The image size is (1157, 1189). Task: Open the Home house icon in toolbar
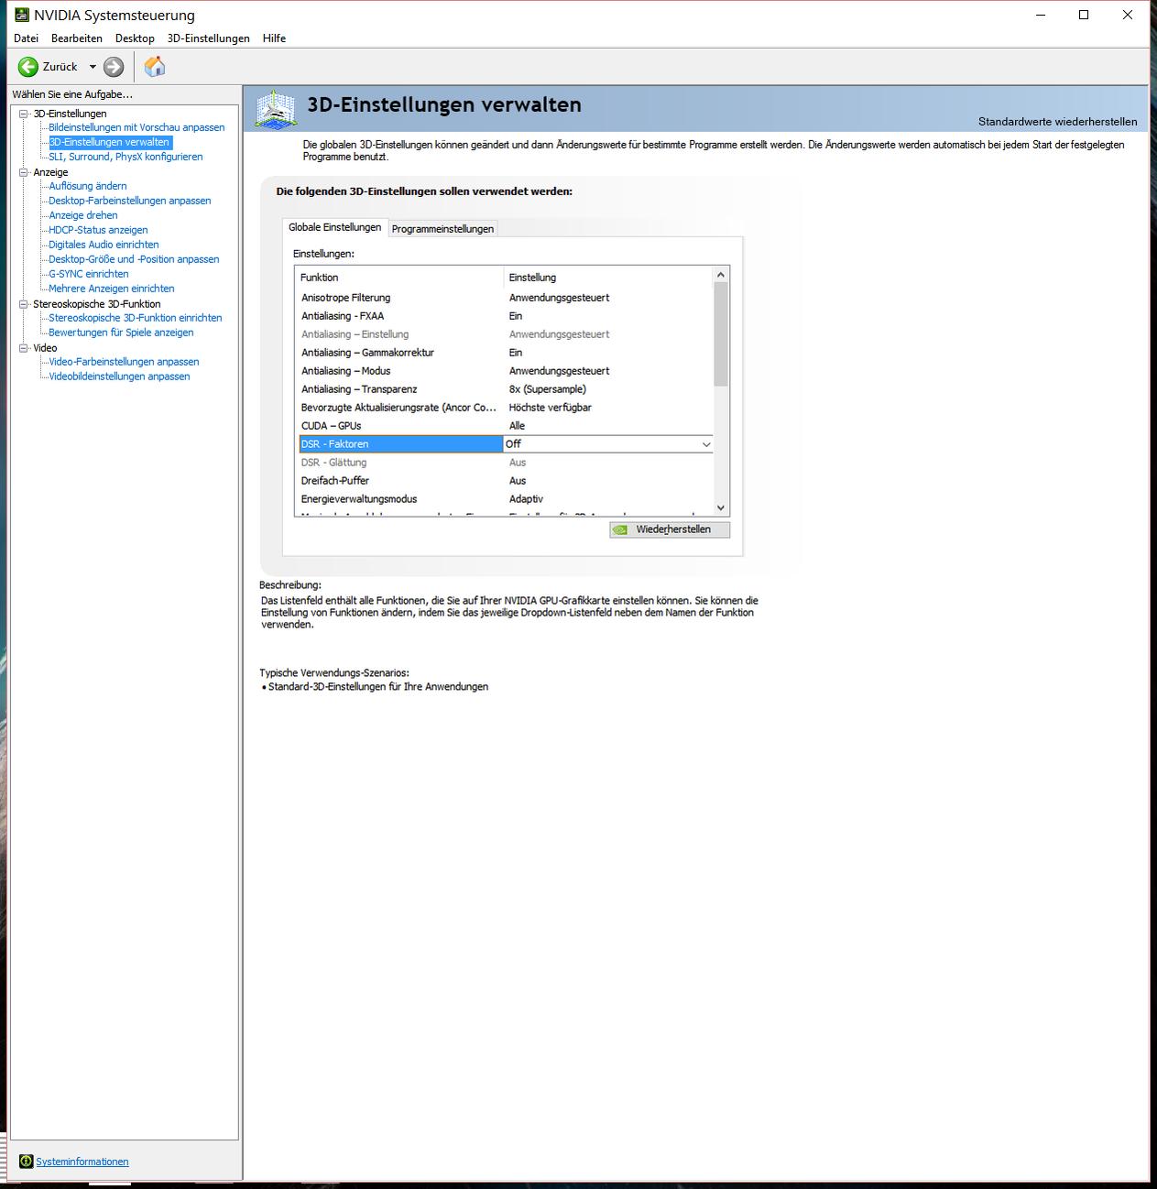[155, 67]
